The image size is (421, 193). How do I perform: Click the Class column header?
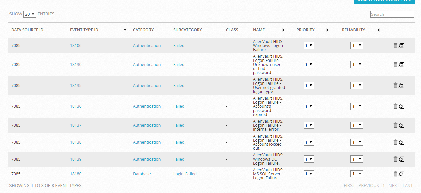[232, 30]
